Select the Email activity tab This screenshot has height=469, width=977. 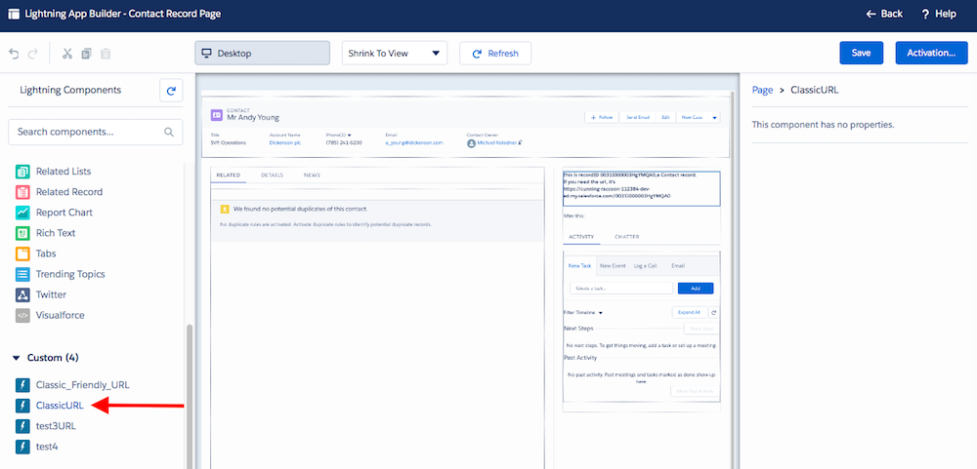click(x=678, y=265)
